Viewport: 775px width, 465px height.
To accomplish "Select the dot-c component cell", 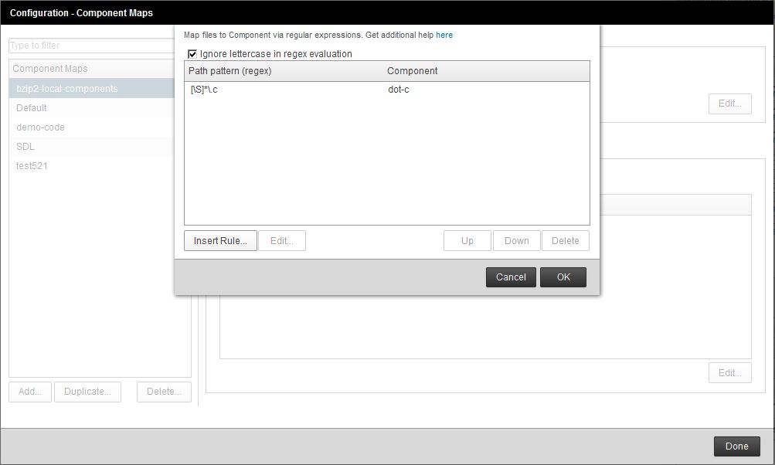I will point(399,90).
